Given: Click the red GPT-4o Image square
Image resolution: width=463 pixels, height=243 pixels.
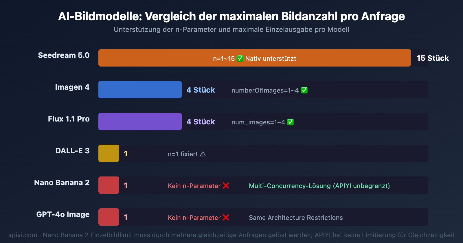Looking at the screenshot, I should click(109, 217).
